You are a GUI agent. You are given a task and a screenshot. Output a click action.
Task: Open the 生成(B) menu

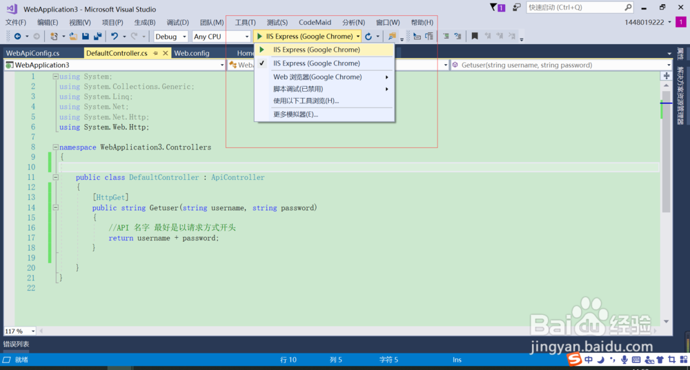pyautogui.click(x=145, y=23)
